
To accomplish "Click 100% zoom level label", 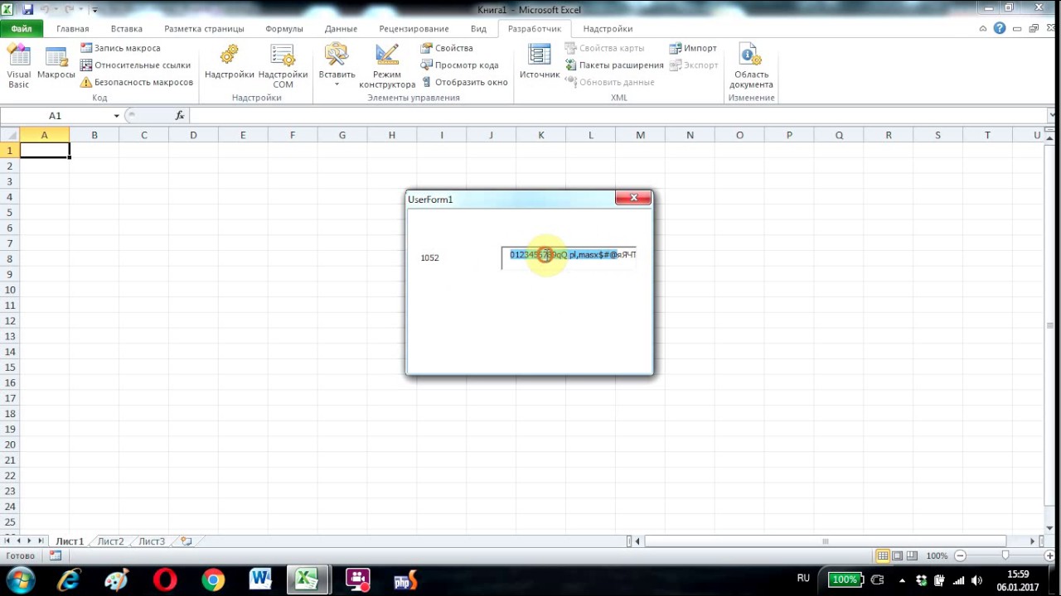I will point(937,555).
